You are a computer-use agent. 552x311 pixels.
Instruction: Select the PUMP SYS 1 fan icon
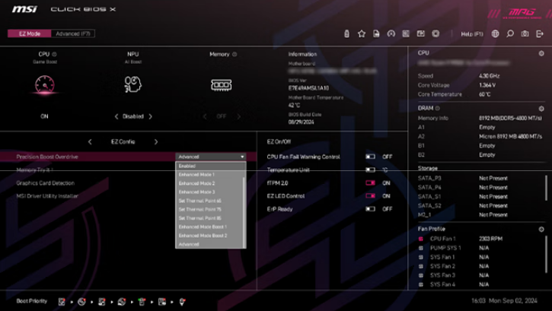[x=421, y=248]
